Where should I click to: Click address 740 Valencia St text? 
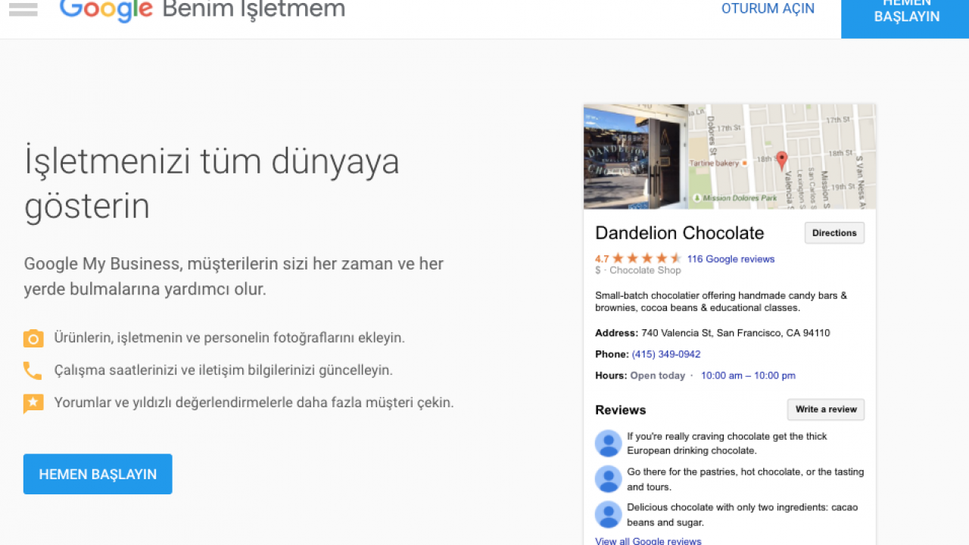[x=735, y=333]
